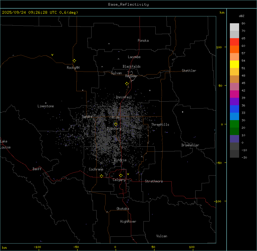This screenshot has height=251, width=257.
Task: Click the Ponoka town label
Action: 143,41
